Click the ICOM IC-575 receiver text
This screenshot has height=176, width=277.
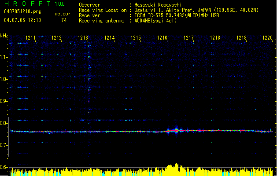point(177,15)
